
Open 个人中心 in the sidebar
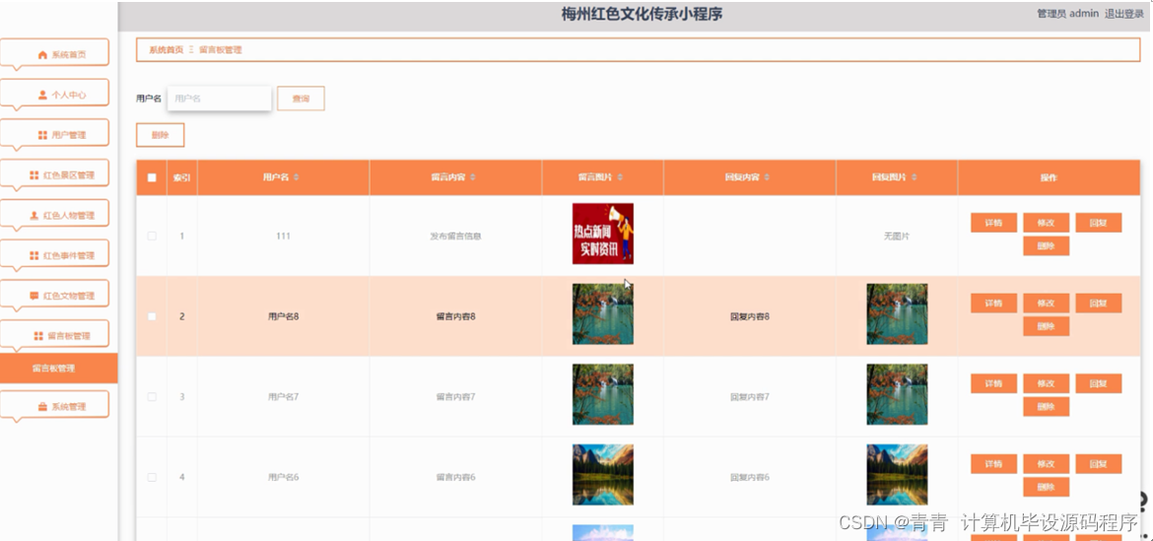pos(54,94)
